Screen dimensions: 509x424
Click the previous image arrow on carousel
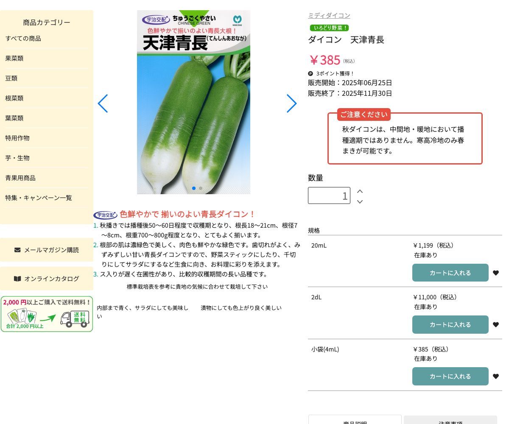103,103
